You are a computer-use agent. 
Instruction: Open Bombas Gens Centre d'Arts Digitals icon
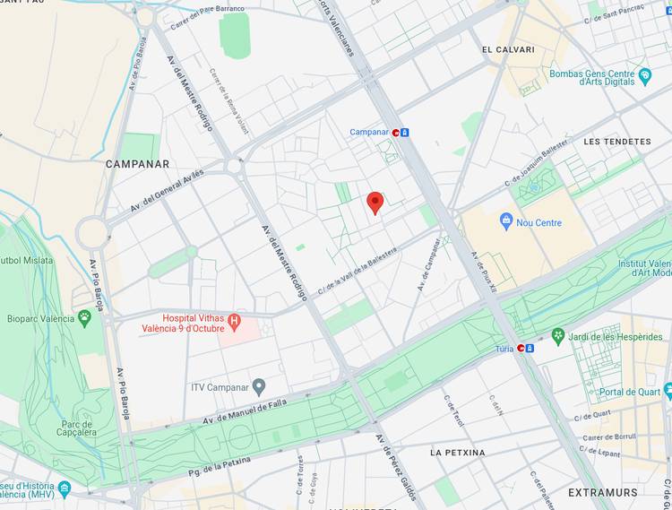644,77
